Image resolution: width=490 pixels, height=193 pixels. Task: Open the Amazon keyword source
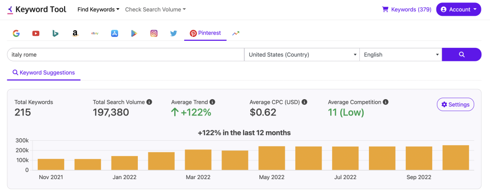pos(75,33)
